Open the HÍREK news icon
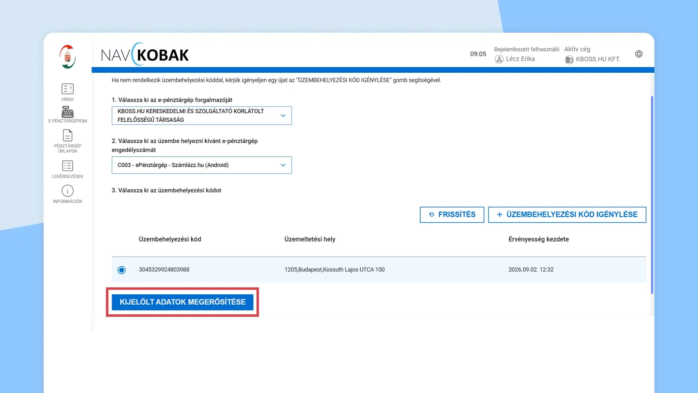 click(x=68, y=89)
